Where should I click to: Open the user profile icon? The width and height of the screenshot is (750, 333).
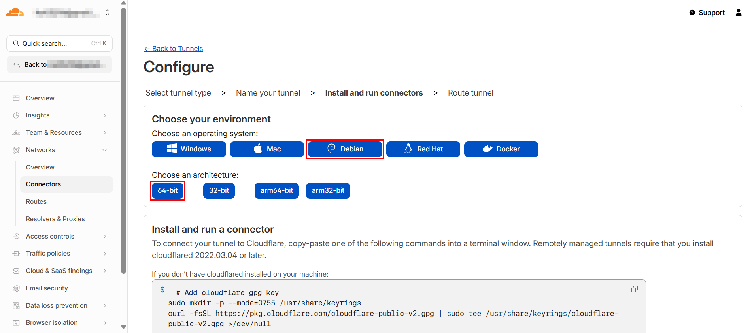click(739, 13)
